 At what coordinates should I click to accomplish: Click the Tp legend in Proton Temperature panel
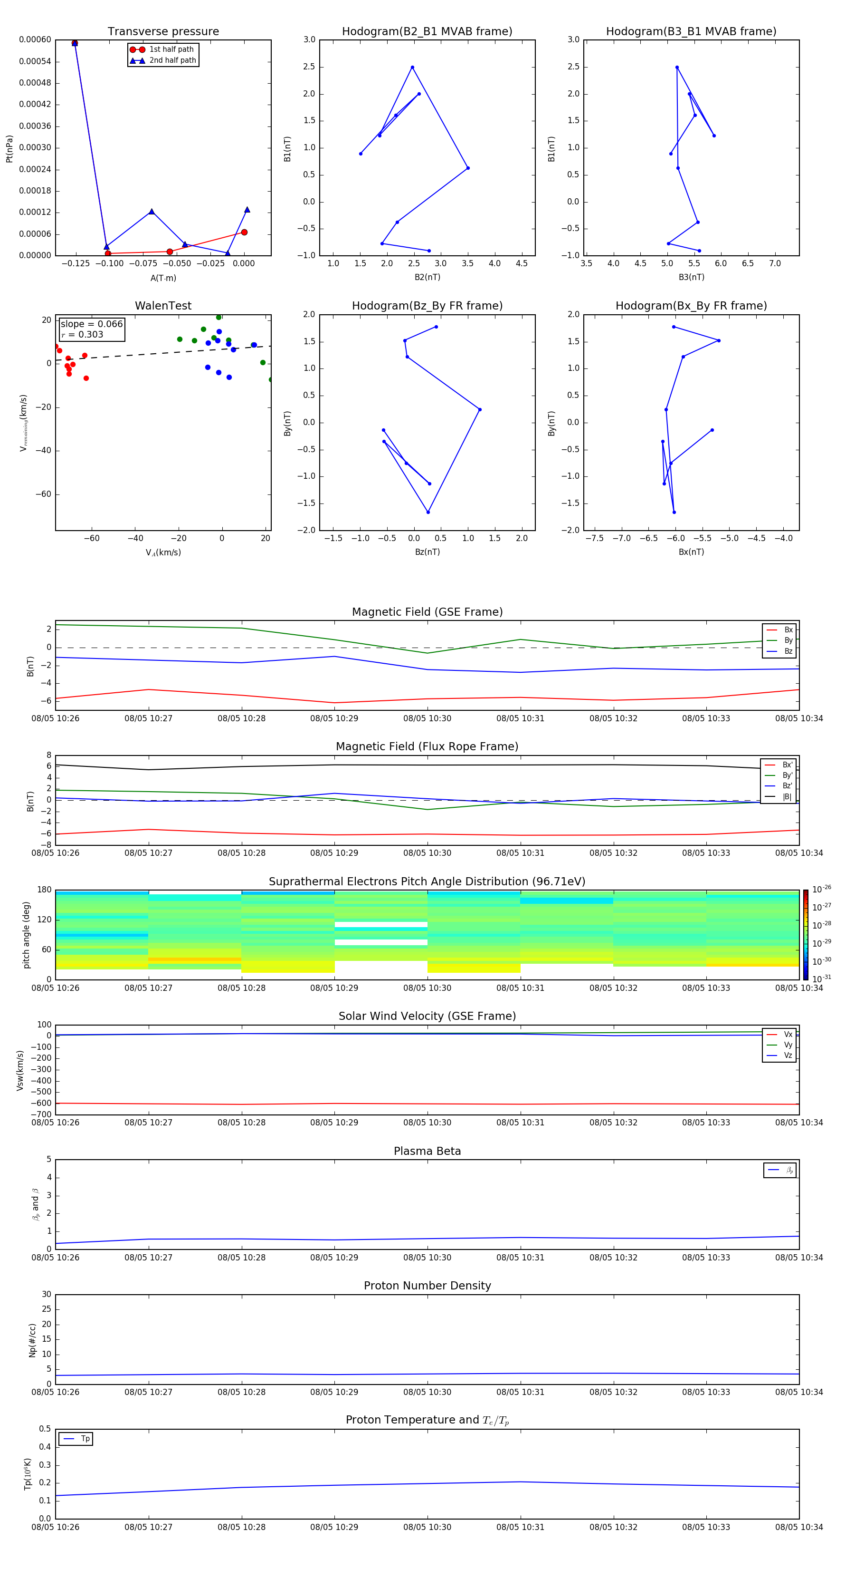[x=76, y=1439]
